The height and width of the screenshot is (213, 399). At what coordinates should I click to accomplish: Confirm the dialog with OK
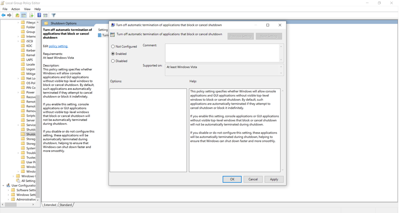[x=232, y=179]
